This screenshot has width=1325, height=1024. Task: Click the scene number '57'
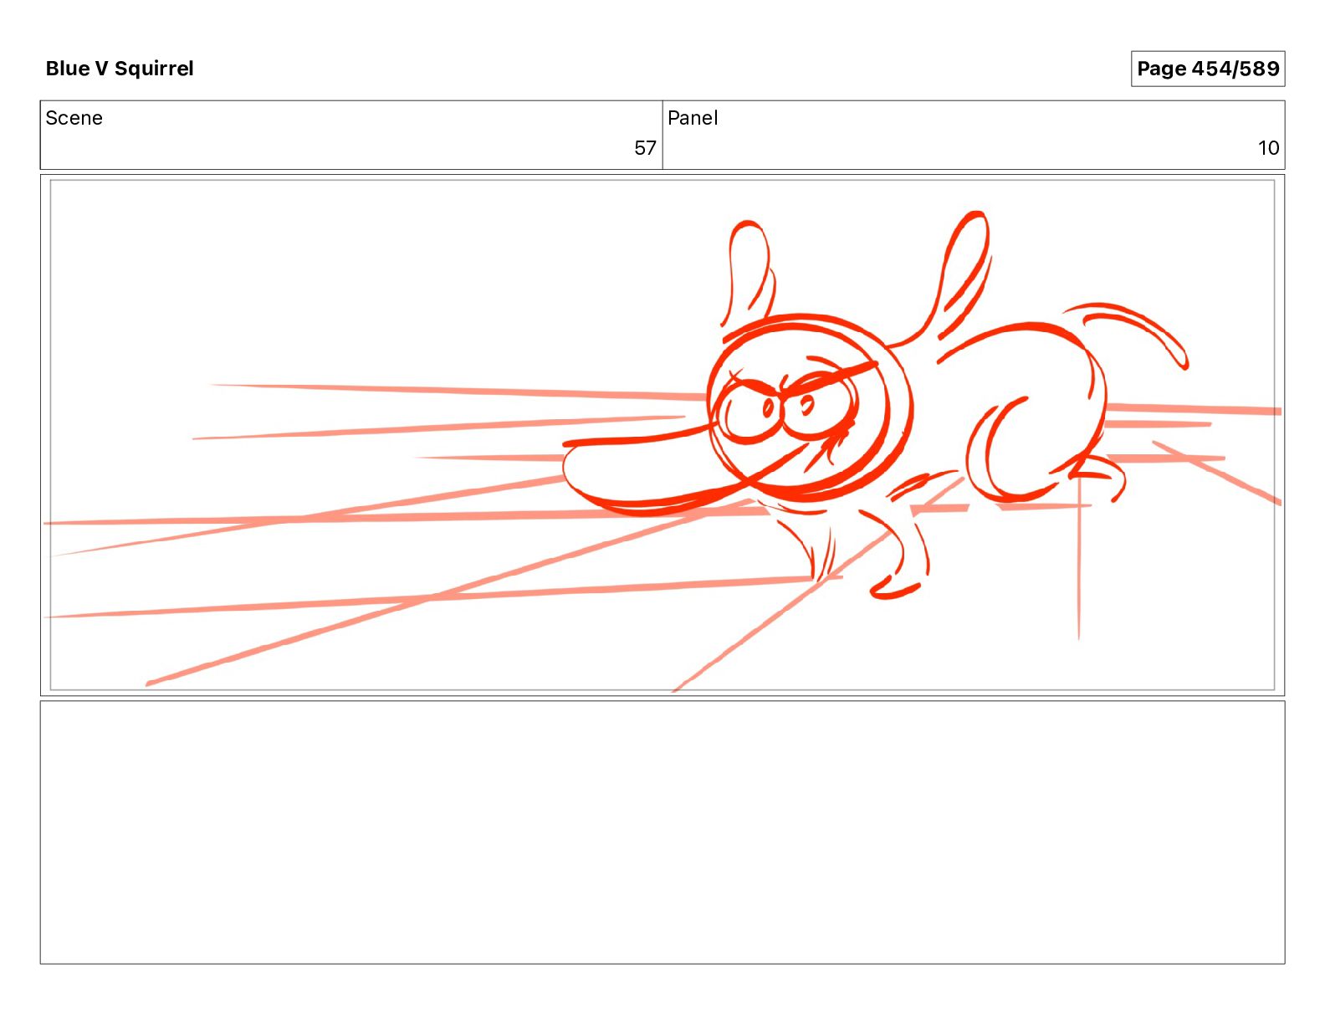pos(645,148)
